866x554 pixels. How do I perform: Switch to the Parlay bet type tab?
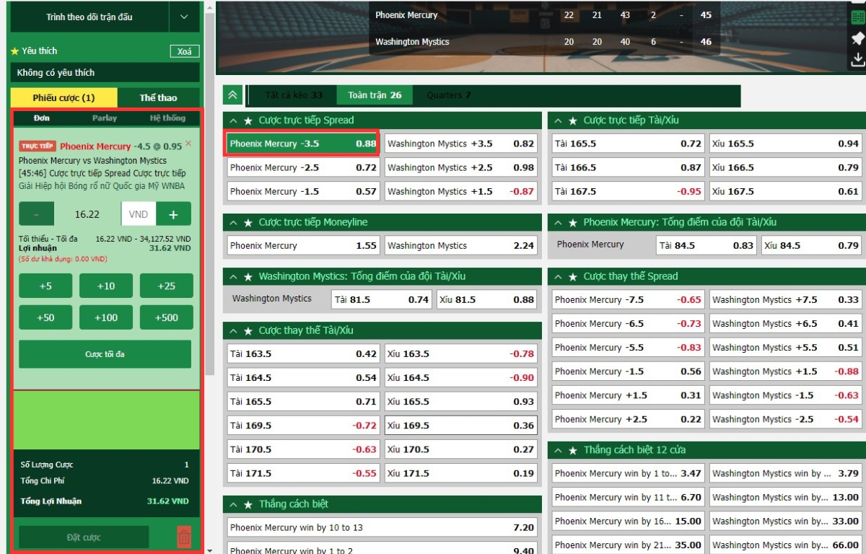pyautogui.click(x=105, y=118)
